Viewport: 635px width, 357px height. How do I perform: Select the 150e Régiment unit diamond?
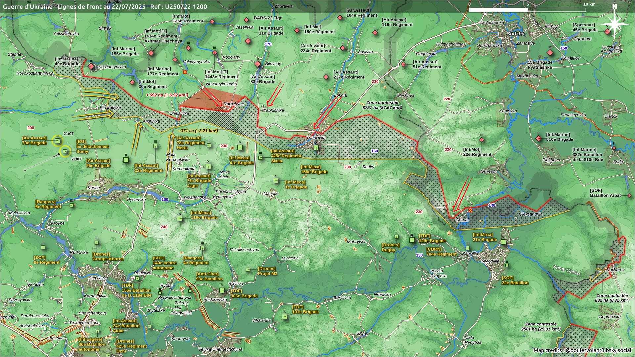297,30
